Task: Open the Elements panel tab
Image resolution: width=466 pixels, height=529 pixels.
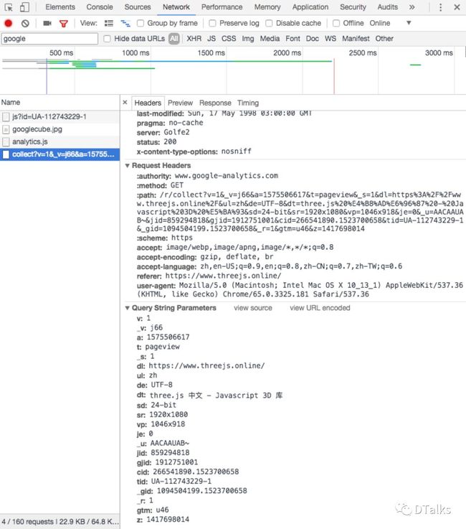Action: pyautogui.click(x=60, y=7)
